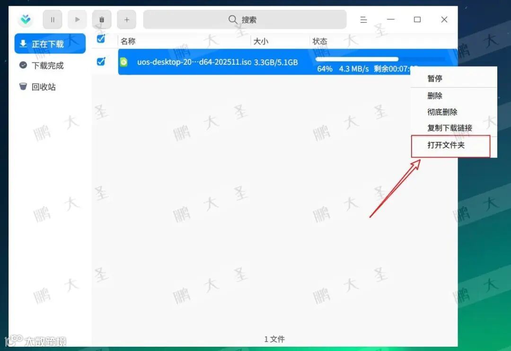Open the 正在下载 tab

click(50, 44)
